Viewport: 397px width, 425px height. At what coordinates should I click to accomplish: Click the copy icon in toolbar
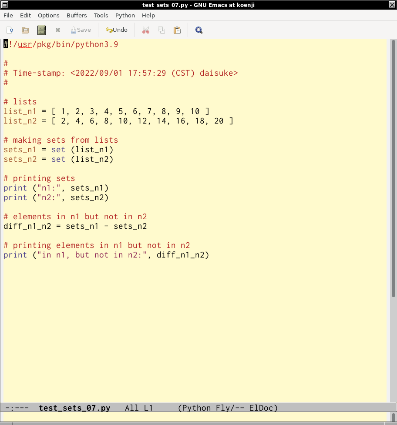click(x=161, y=30)
